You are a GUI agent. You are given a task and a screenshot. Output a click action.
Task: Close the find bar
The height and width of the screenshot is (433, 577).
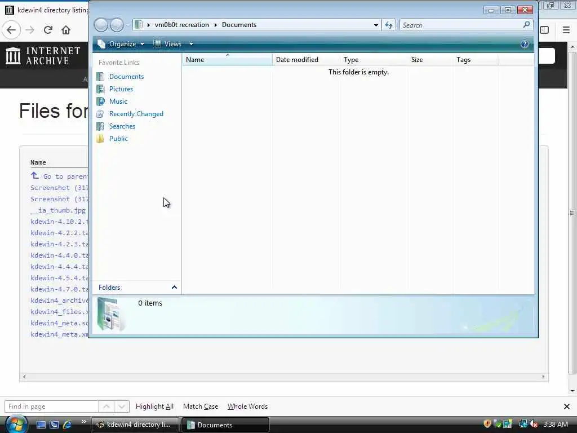(x=567, y=407)
